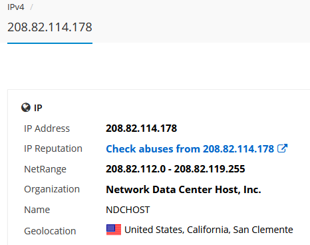Image resolution: width=310 pixels, height=245 pixels.
Task: Click the IP Reputation label
Action: pos(53,148)
